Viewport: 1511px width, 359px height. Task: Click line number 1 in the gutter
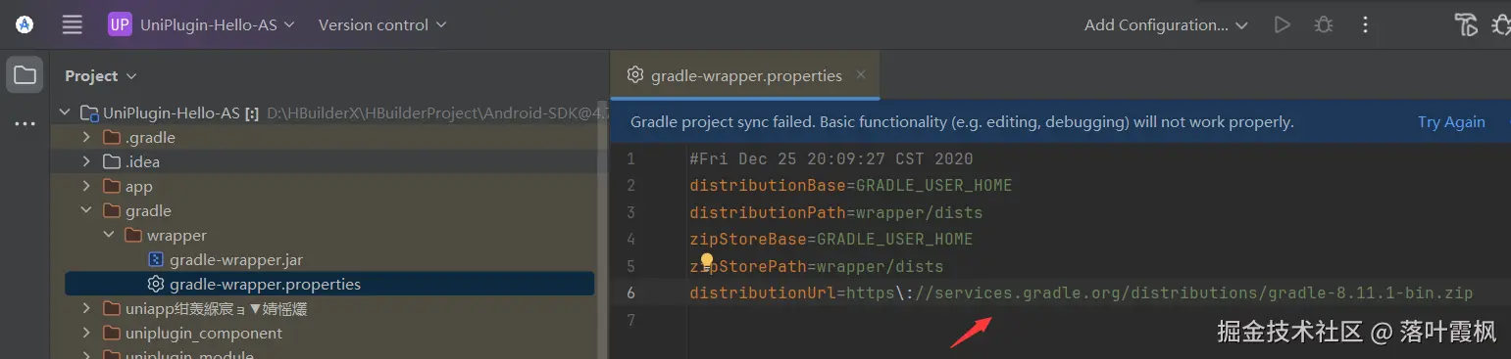(x=630, y=158)
